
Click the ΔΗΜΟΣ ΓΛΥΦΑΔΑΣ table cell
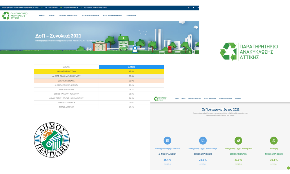click(x=66, y=90)
